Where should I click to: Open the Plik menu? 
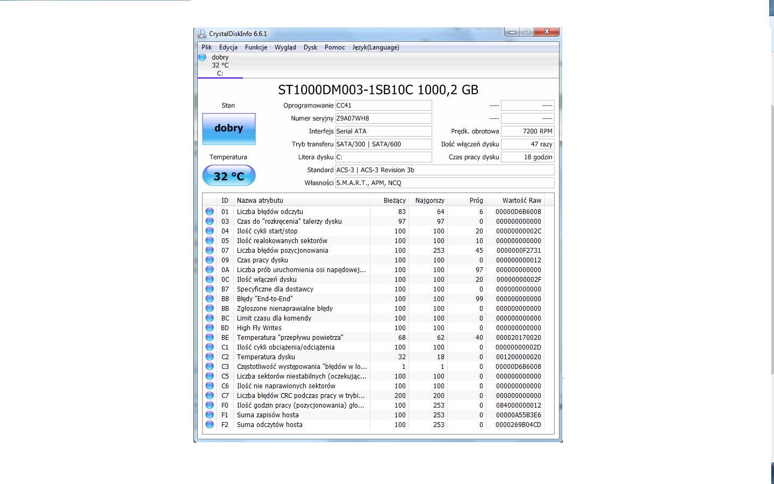pos(206,47)
